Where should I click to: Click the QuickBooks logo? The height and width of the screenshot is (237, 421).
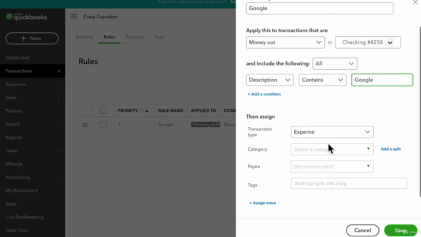pyautogui.click(x=26, y=17)
